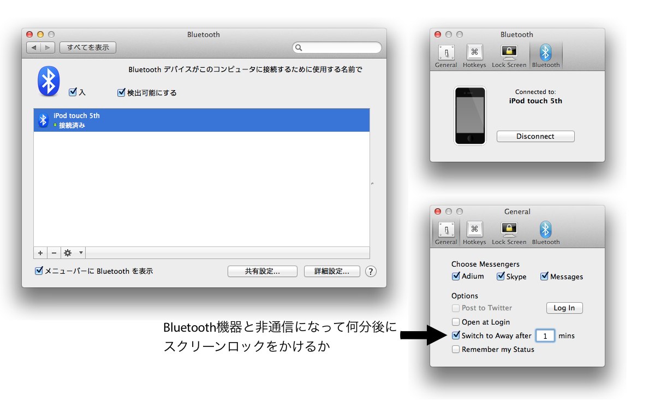Click the search magnifier icon
Viewport: 655px width, 400px height.
coord(299,48)
